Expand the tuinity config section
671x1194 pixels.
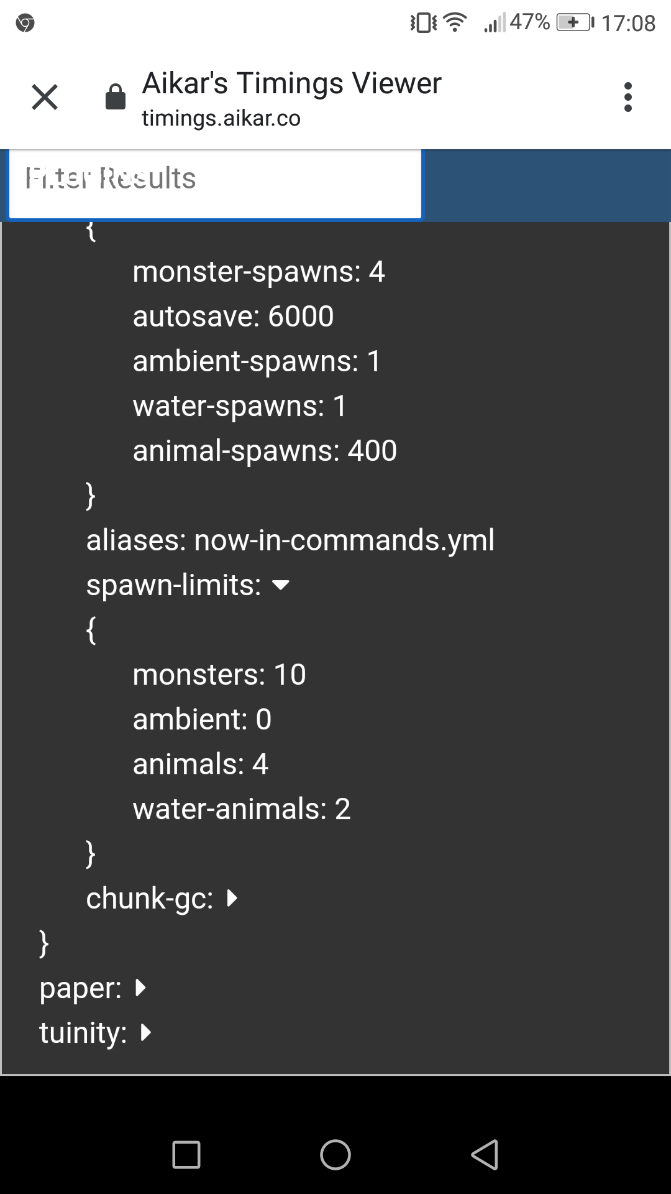pos(146,1033)
